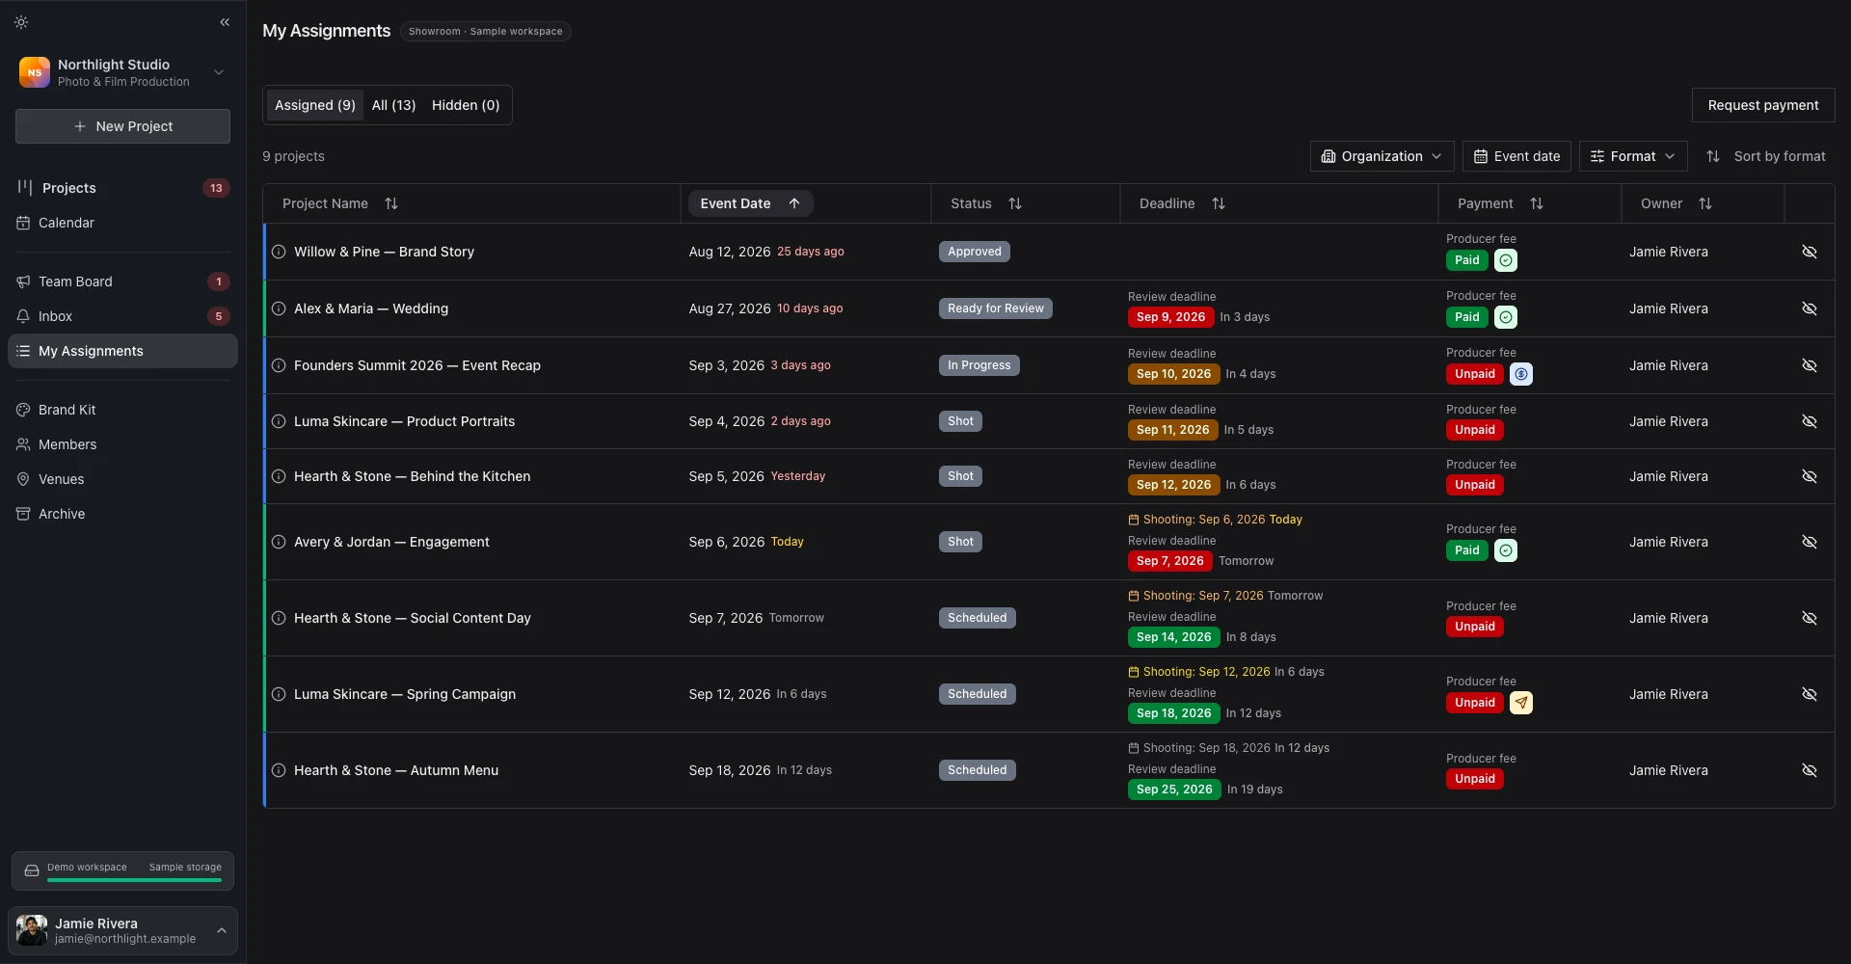Screen dimensions: 1851x964
Task: Click the Event date filter button
Action: (1516, 156)
